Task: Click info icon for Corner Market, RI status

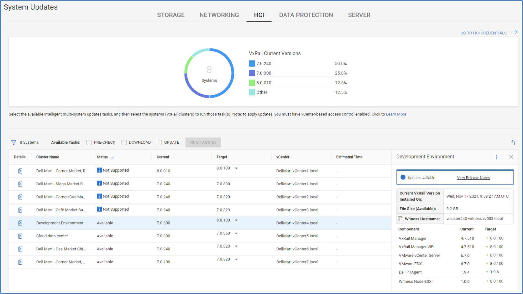Action: pos(99,170)
